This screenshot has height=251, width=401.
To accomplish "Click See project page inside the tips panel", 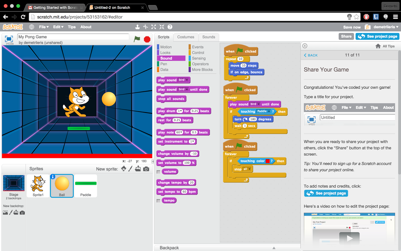I will coord(326,193).
